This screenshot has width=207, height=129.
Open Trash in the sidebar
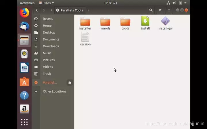coord(53,74)
